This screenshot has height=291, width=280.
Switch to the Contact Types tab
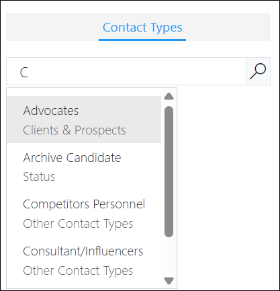pyautogui.click(x=142, y=28)
